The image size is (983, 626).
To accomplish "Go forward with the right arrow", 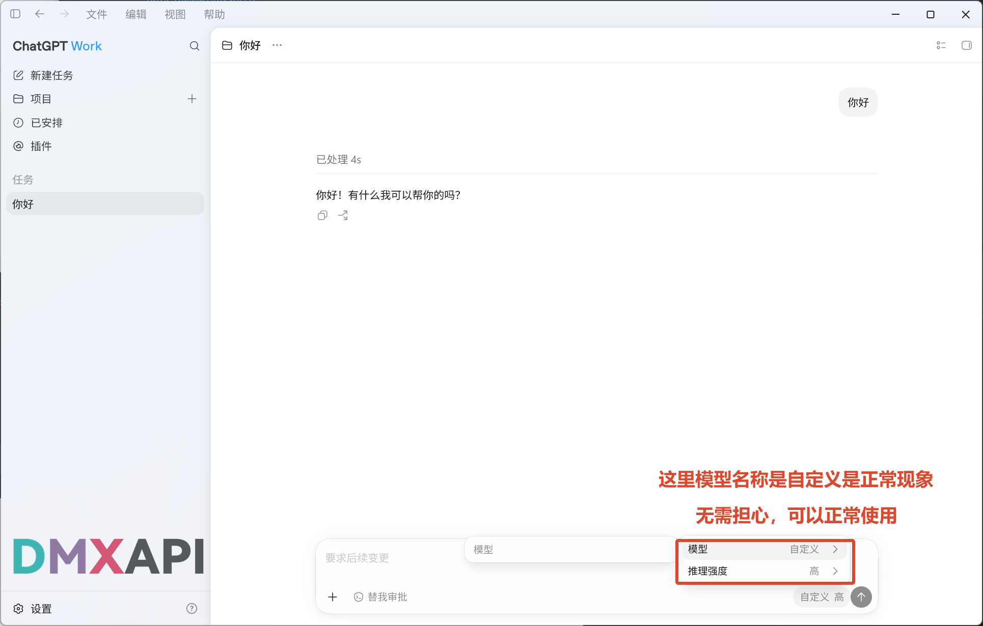I will [x=64, y=14].
